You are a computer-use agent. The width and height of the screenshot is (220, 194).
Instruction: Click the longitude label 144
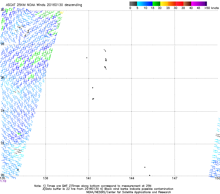tap(132, 178)
